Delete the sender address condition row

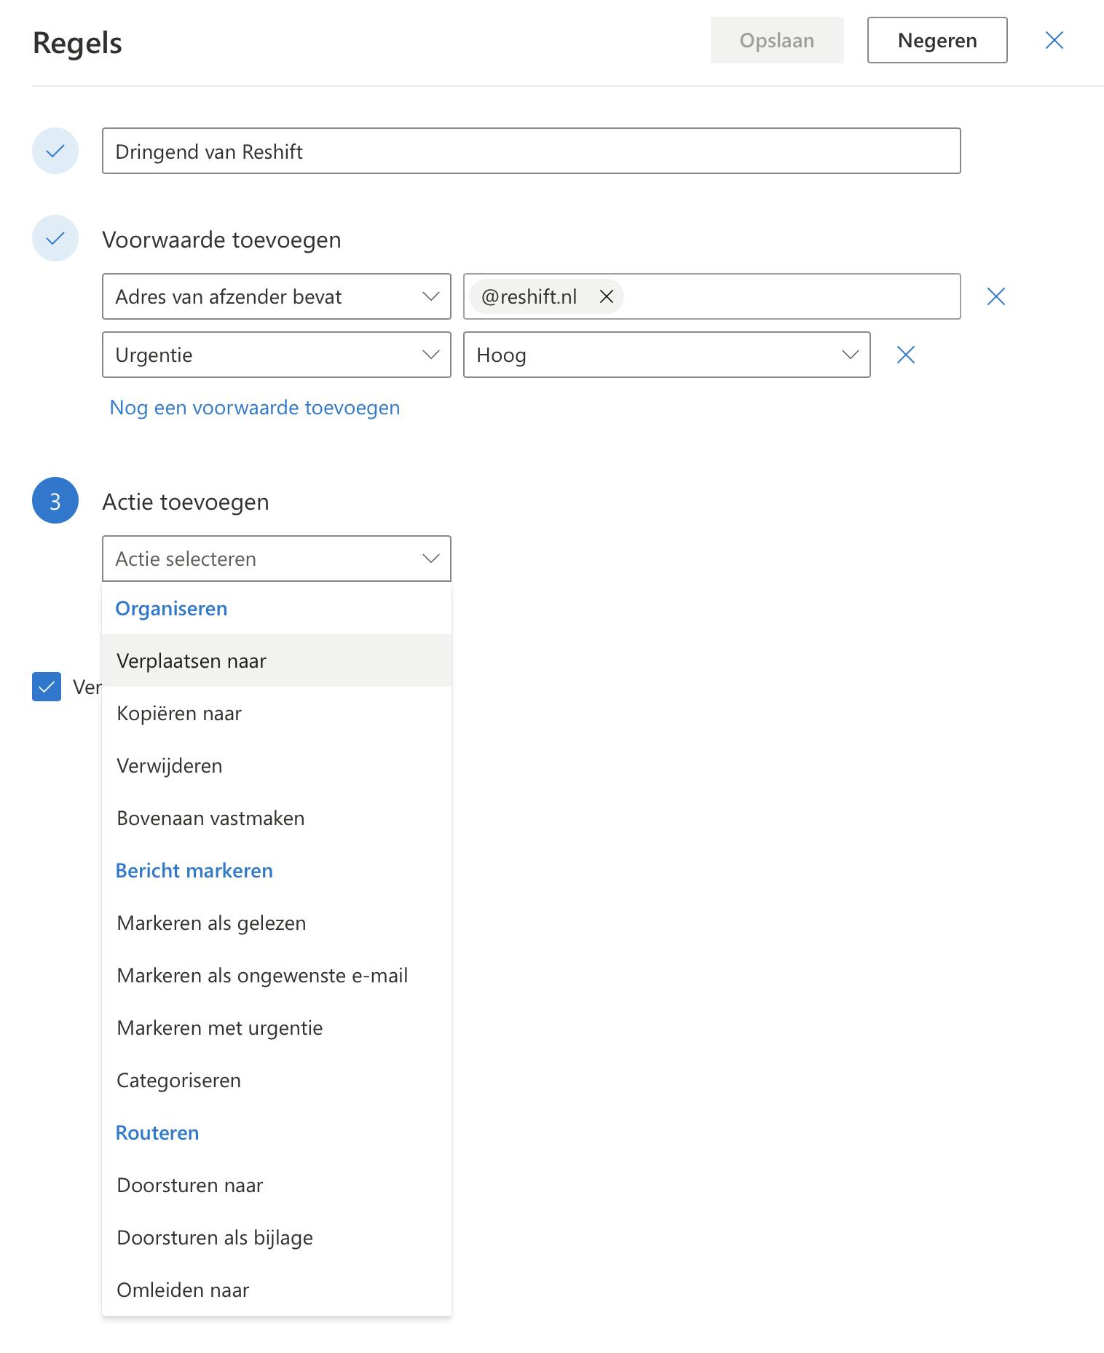pyautogui.click(x=995, y=296)
